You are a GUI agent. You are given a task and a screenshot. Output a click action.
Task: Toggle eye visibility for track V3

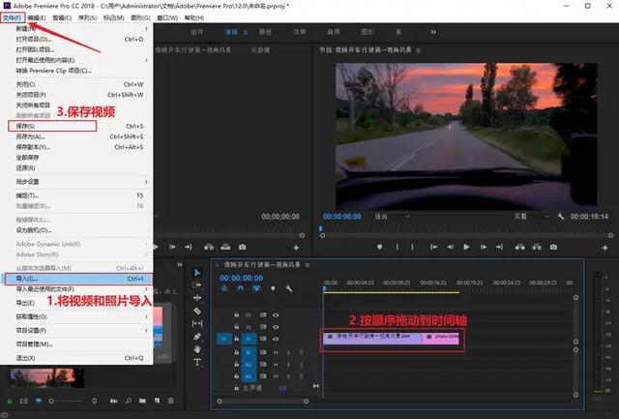[276, 314]
